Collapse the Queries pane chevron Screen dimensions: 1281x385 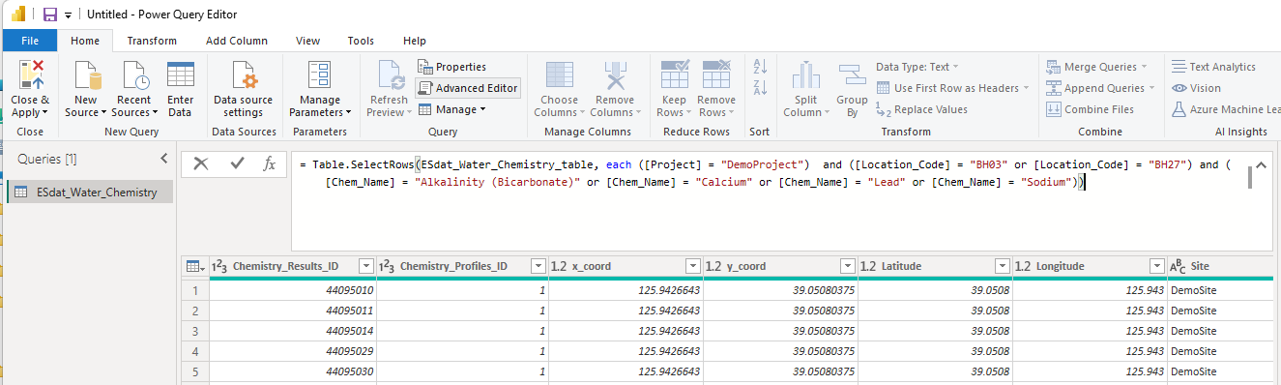163,158
